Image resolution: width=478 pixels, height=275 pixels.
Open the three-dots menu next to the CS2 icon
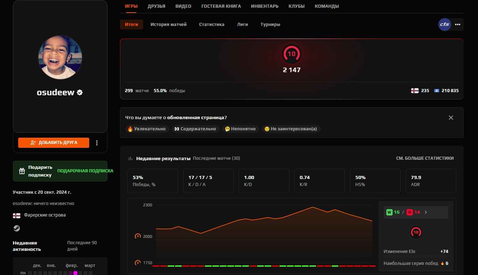coord(457,25)
